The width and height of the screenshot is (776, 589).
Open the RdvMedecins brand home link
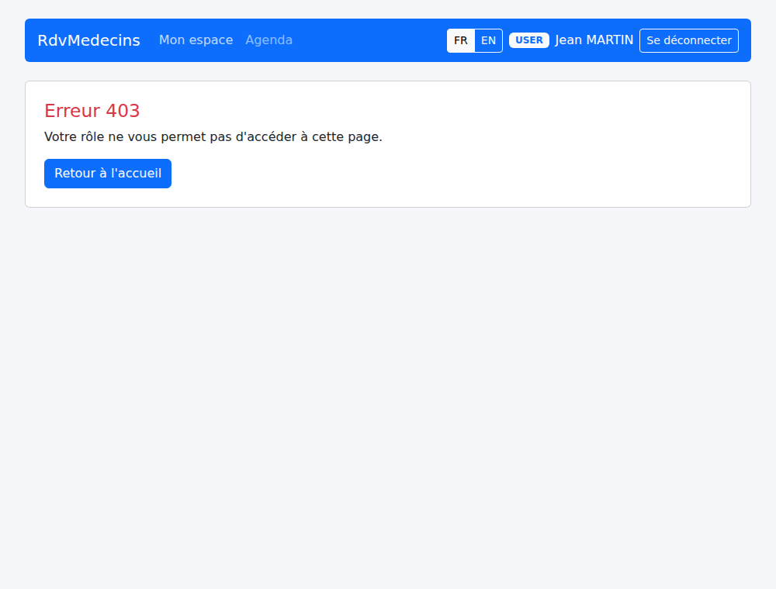(x=88, y=40)
